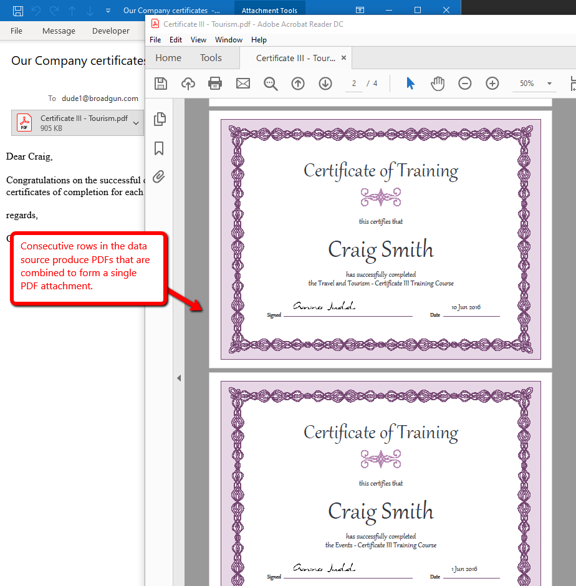Click the Undo icon in Outlook title bar

click(36, 11)
